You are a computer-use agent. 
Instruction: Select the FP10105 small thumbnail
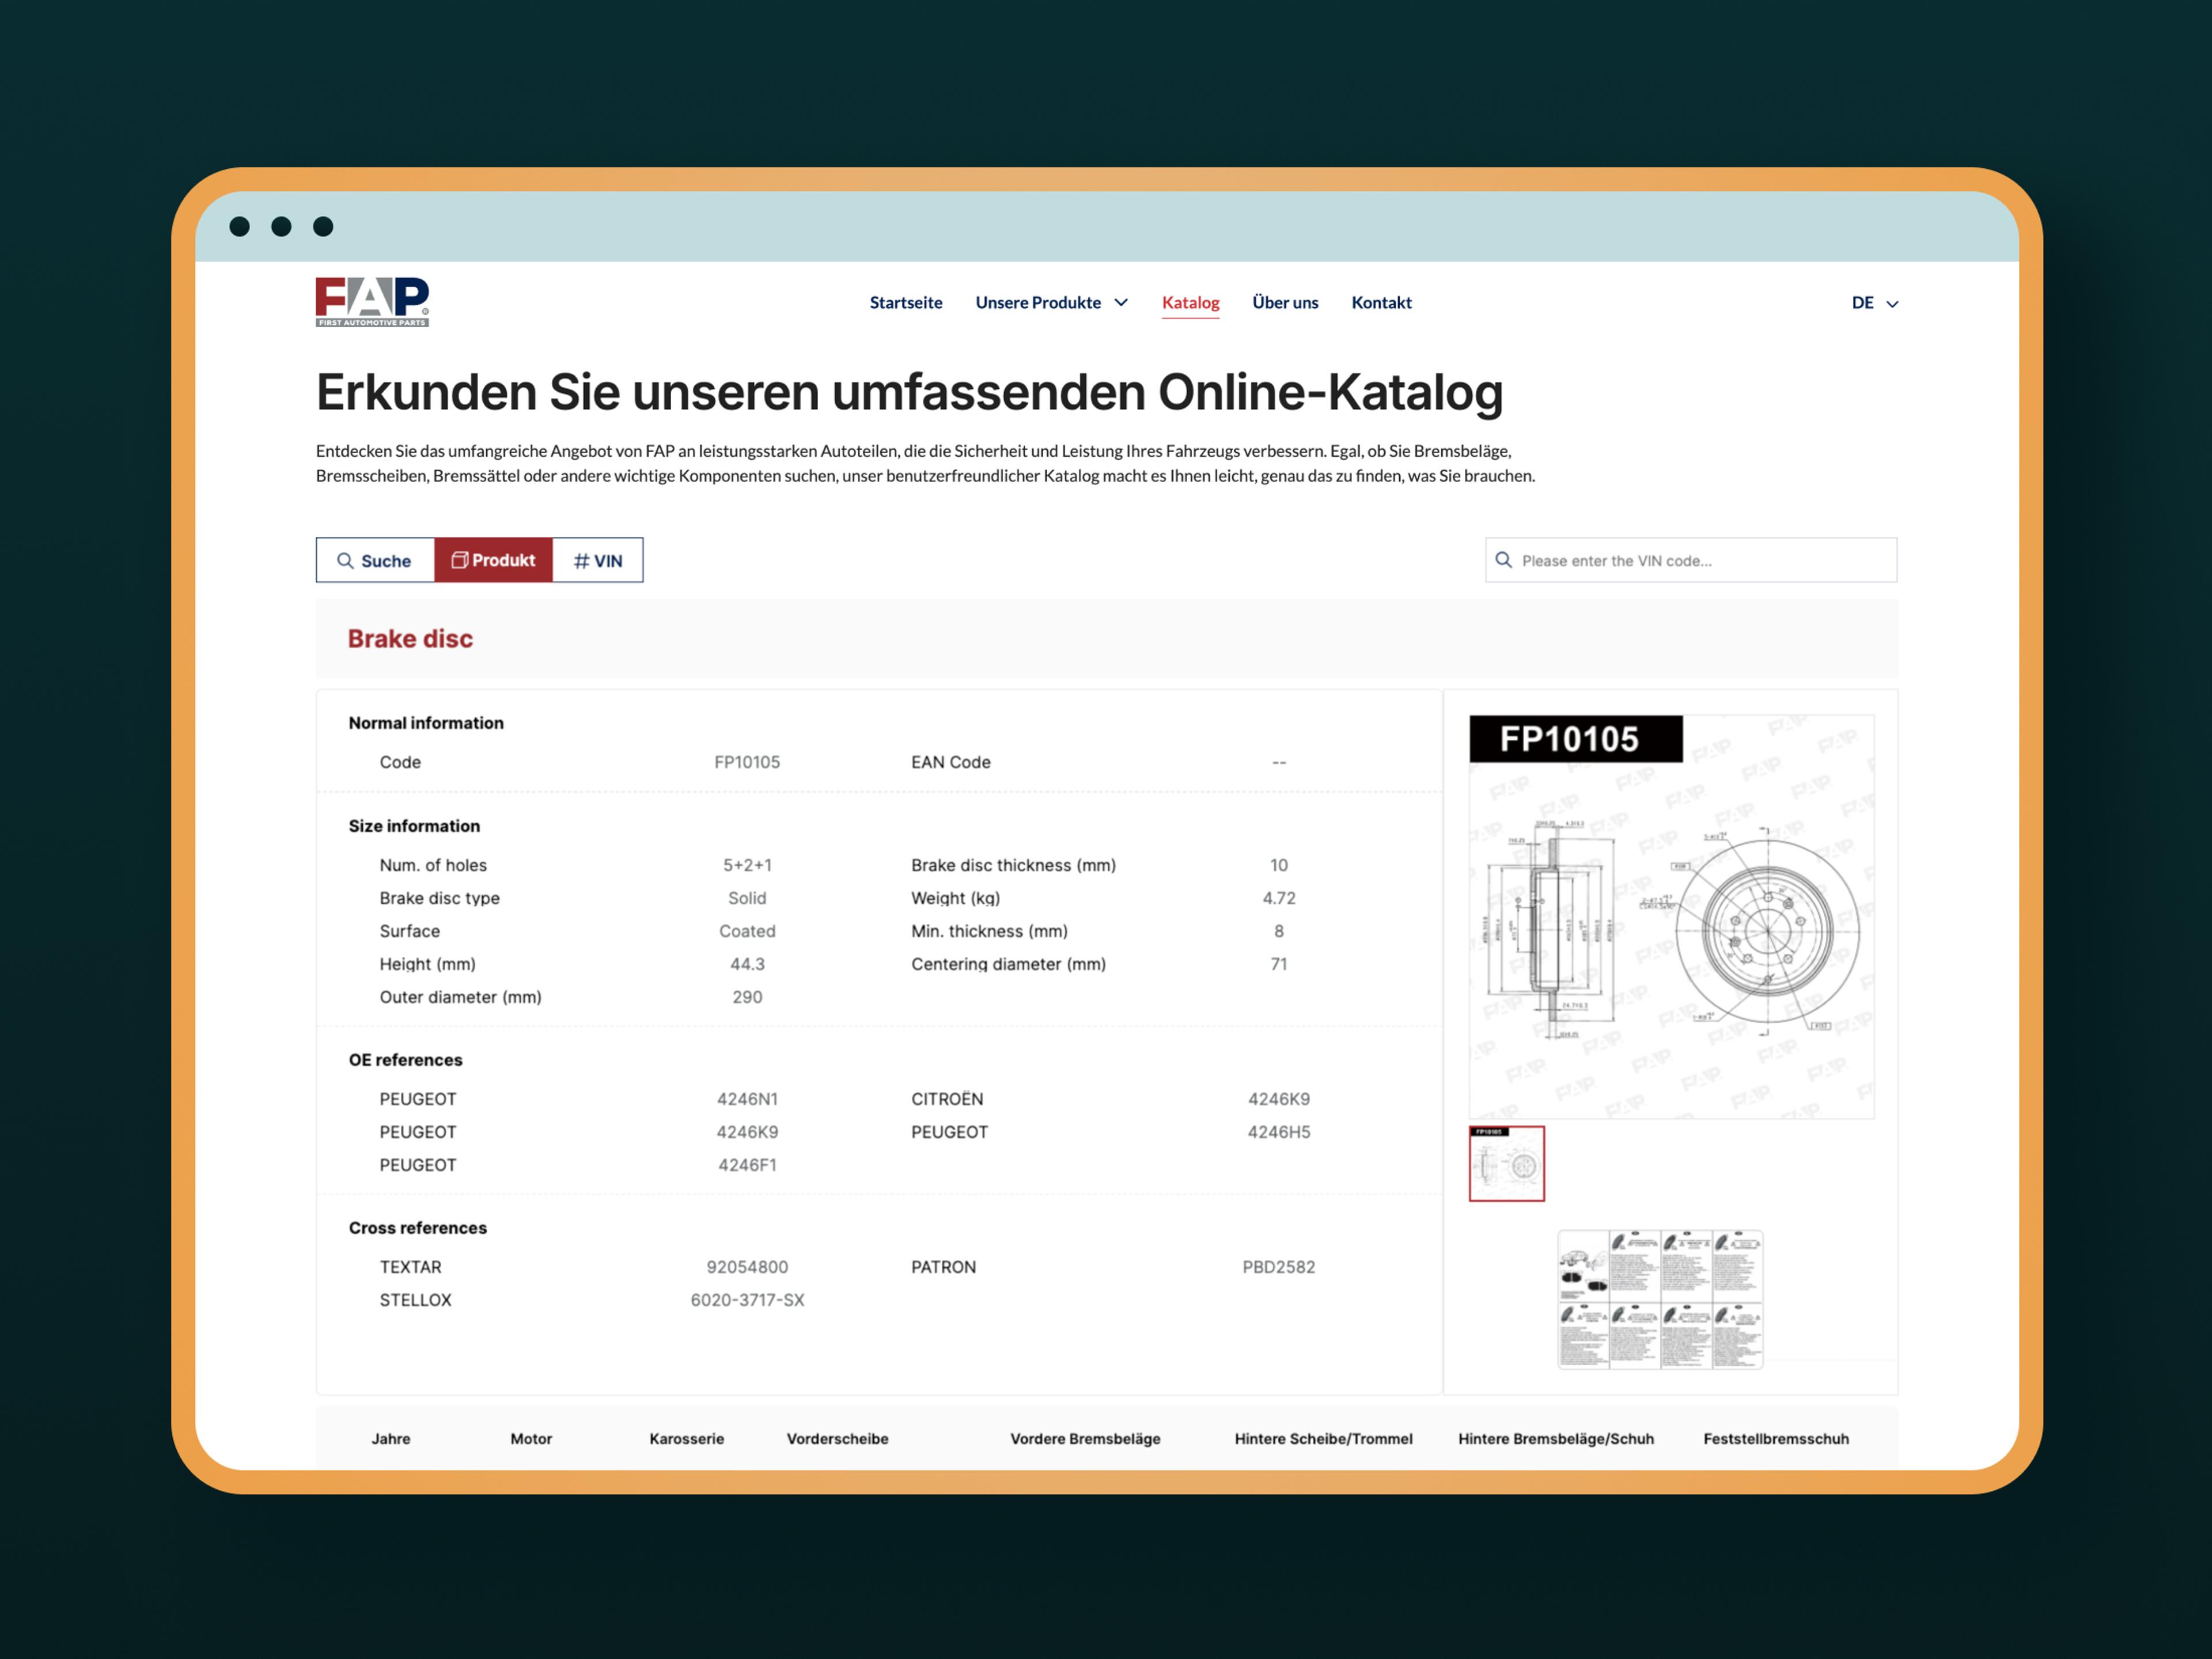coord(1506,1163)
